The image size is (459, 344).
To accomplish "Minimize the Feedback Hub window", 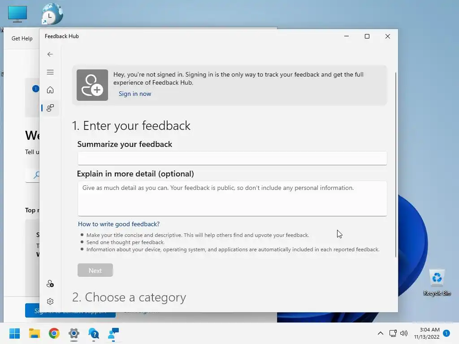I will click(346, 36).
